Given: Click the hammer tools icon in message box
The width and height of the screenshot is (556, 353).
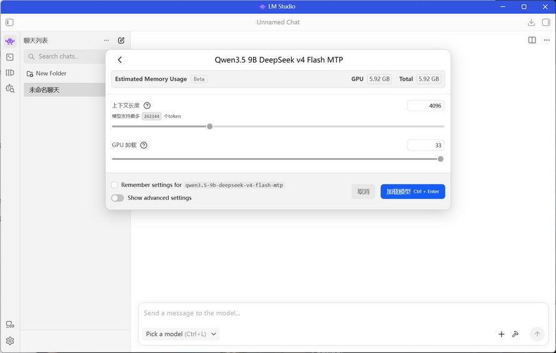Looking at the screenshot, I should coord(515,334).
